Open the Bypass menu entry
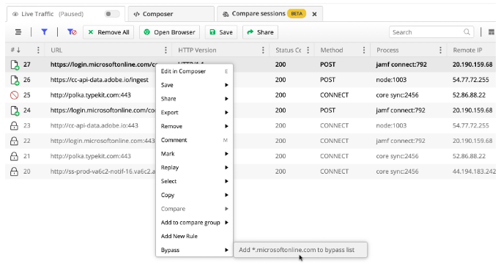 coord(194,250)
